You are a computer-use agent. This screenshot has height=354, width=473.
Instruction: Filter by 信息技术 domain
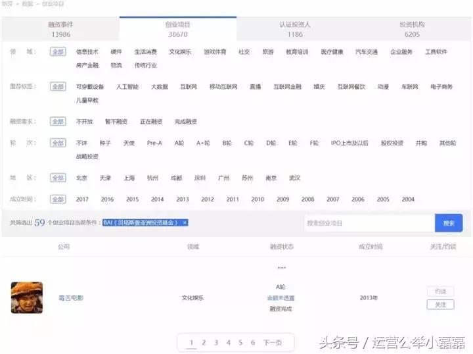tap(87, 51)
